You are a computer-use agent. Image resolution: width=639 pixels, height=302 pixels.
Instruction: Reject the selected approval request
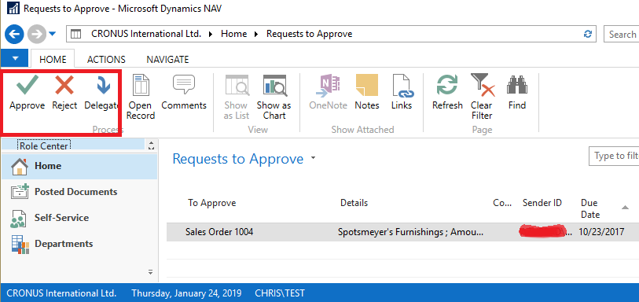[x=64, y=93]
